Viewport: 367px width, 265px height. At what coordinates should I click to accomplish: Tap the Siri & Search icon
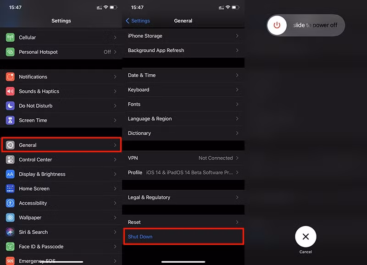click(x=10, y=232)
